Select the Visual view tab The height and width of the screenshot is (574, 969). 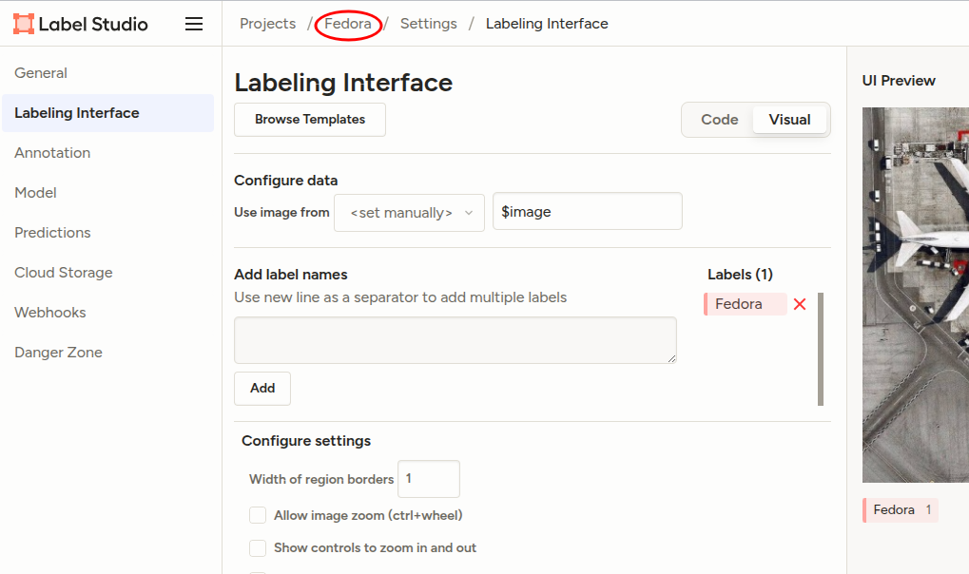pos(789,120)
